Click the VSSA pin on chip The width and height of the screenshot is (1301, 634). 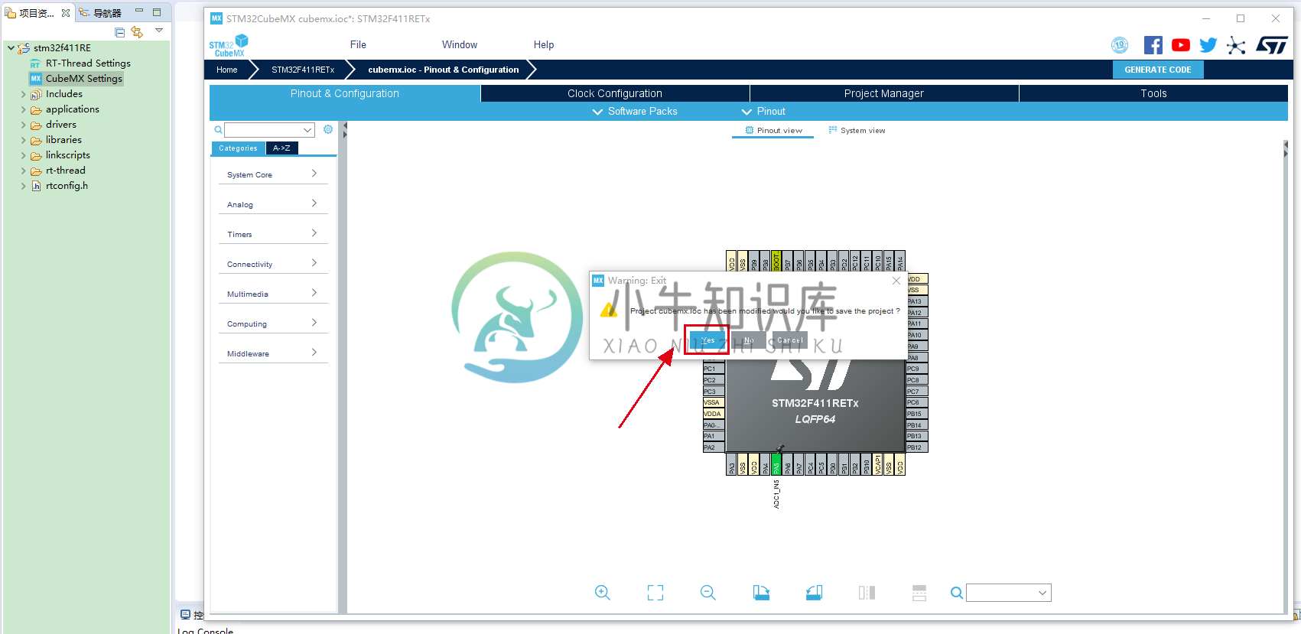(x=714, y=402)
